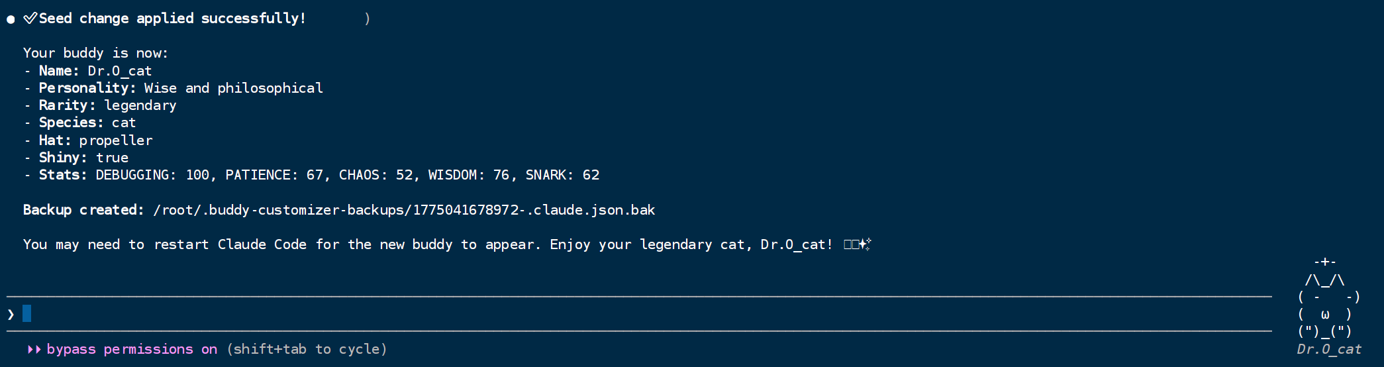Click the prompt chevron arrow
Screen dimensions: 1384x367
[11, 314]
